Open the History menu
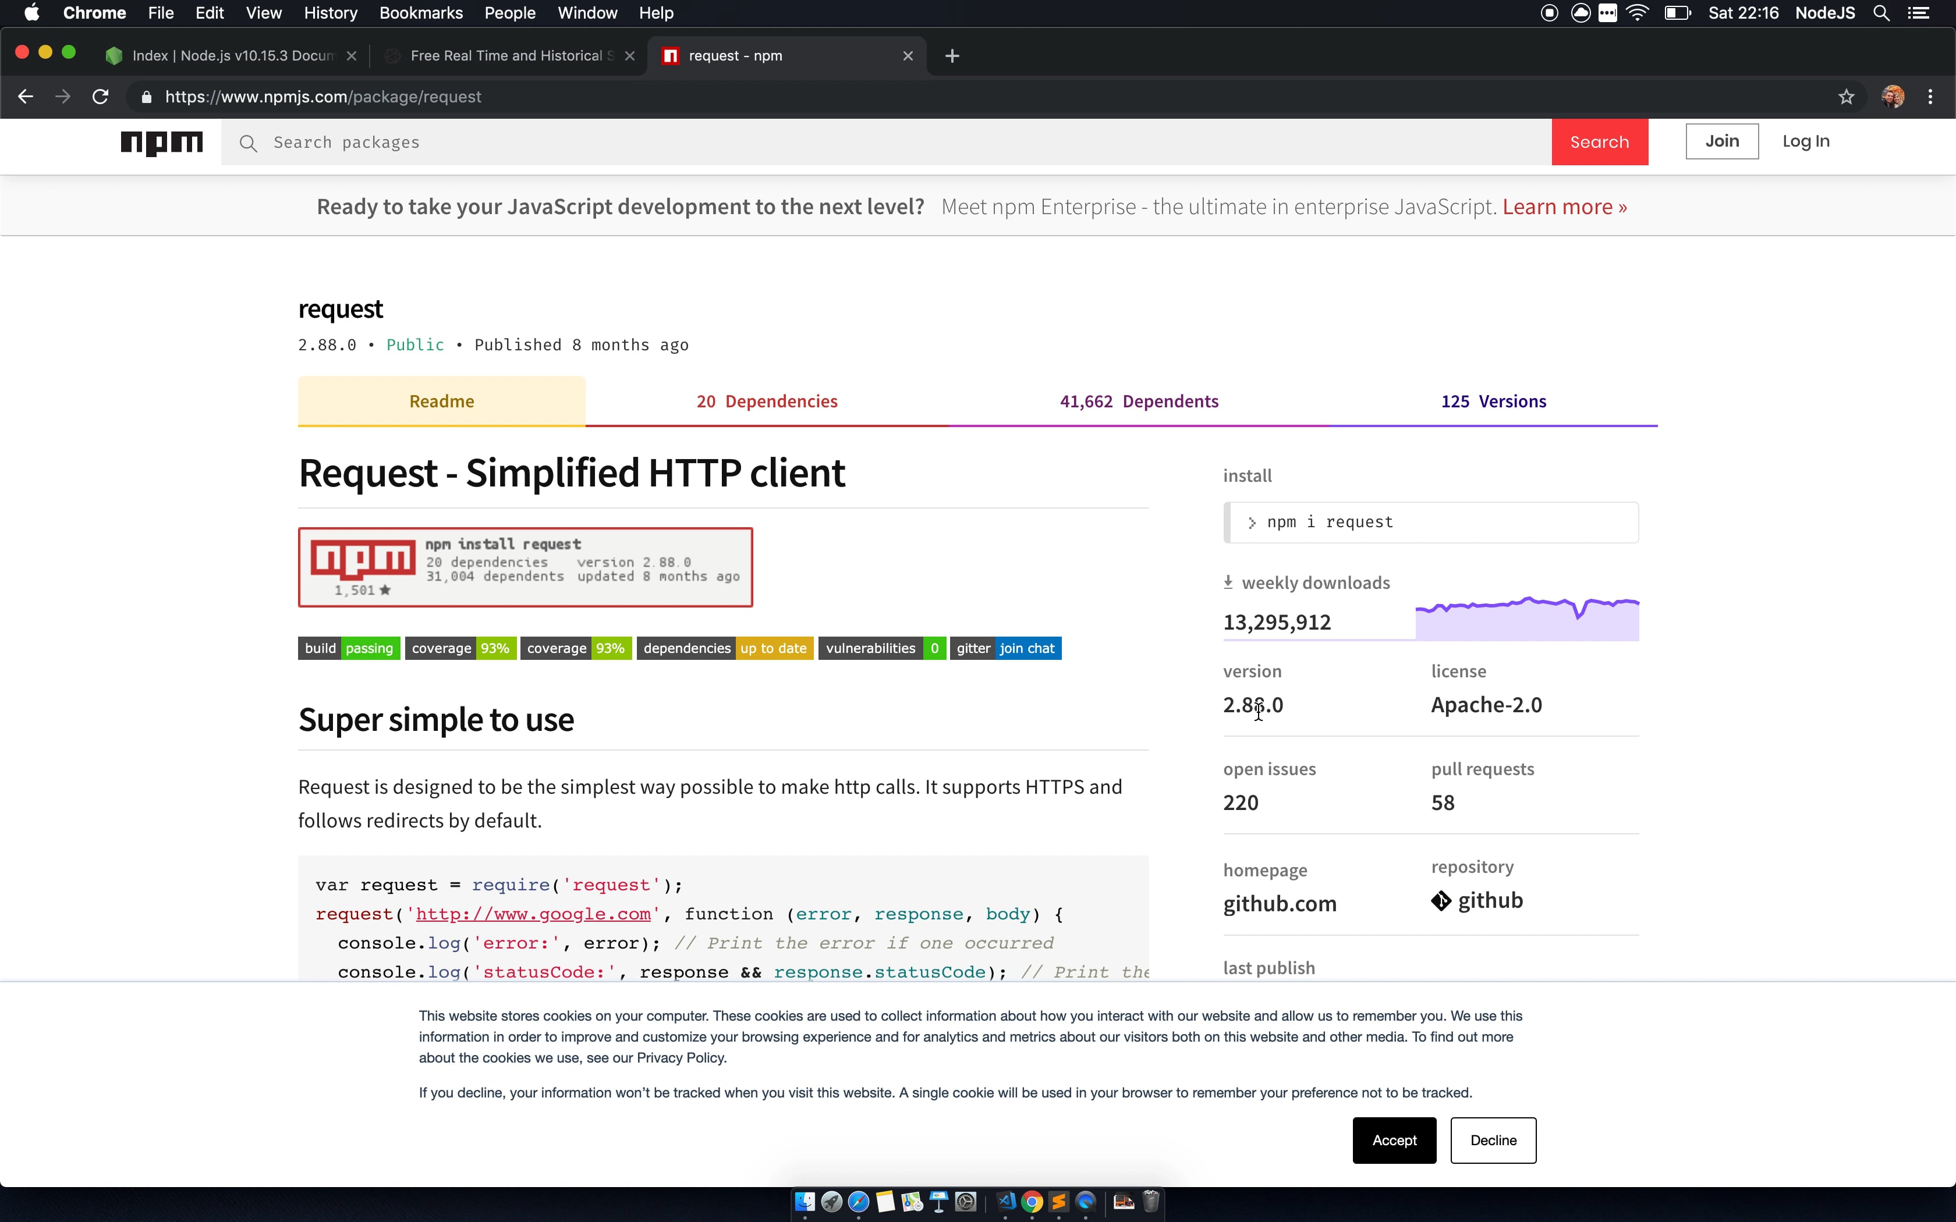Viewport: 1956px width, 1222px height. pos(331,13)
